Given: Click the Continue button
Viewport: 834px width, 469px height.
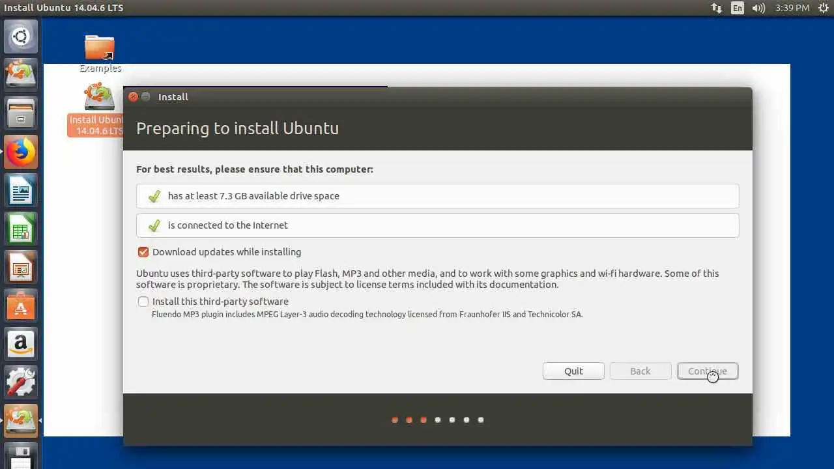Looking at the screenshot, I should coord(708,371).
